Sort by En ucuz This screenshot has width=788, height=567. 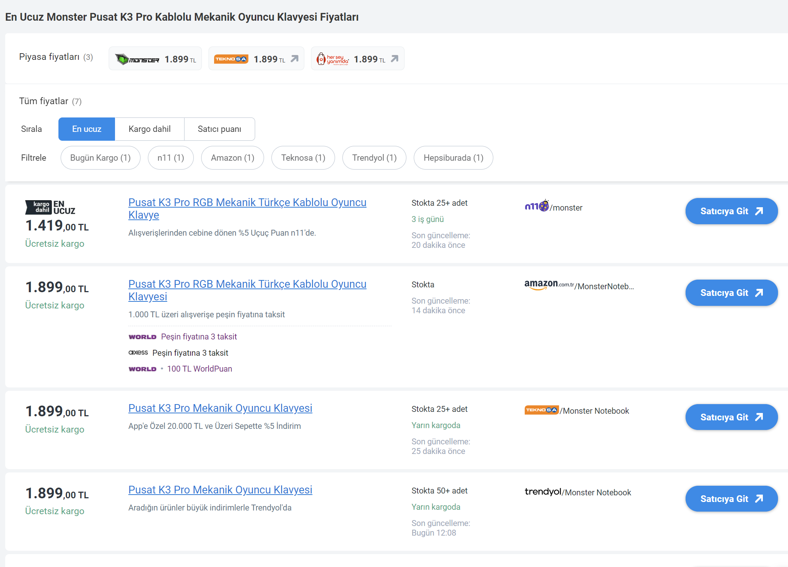[87, 129]
